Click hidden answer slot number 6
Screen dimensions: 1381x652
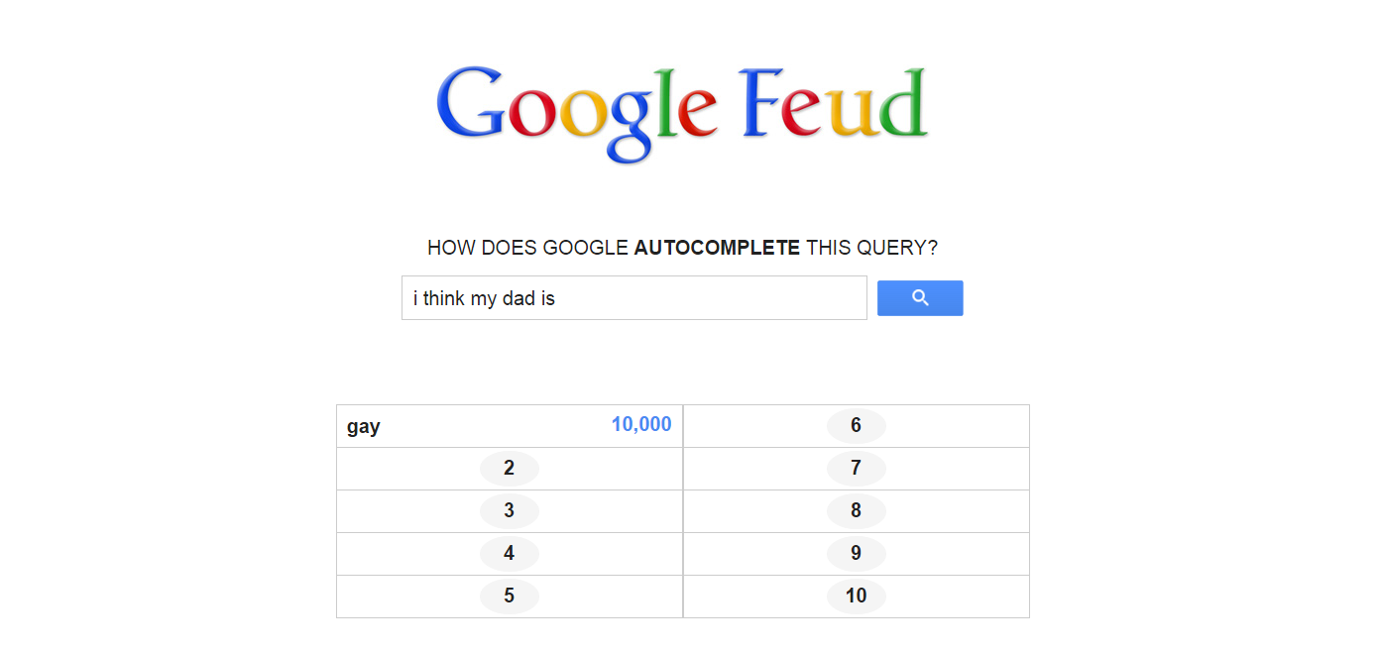pyautogui.click(x=857, y=426)
